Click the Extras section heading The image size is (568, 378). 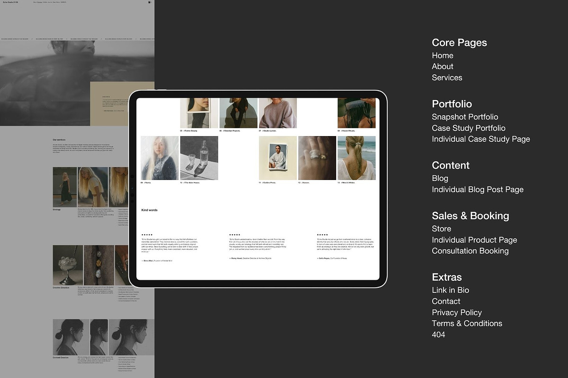click(447, 277)
